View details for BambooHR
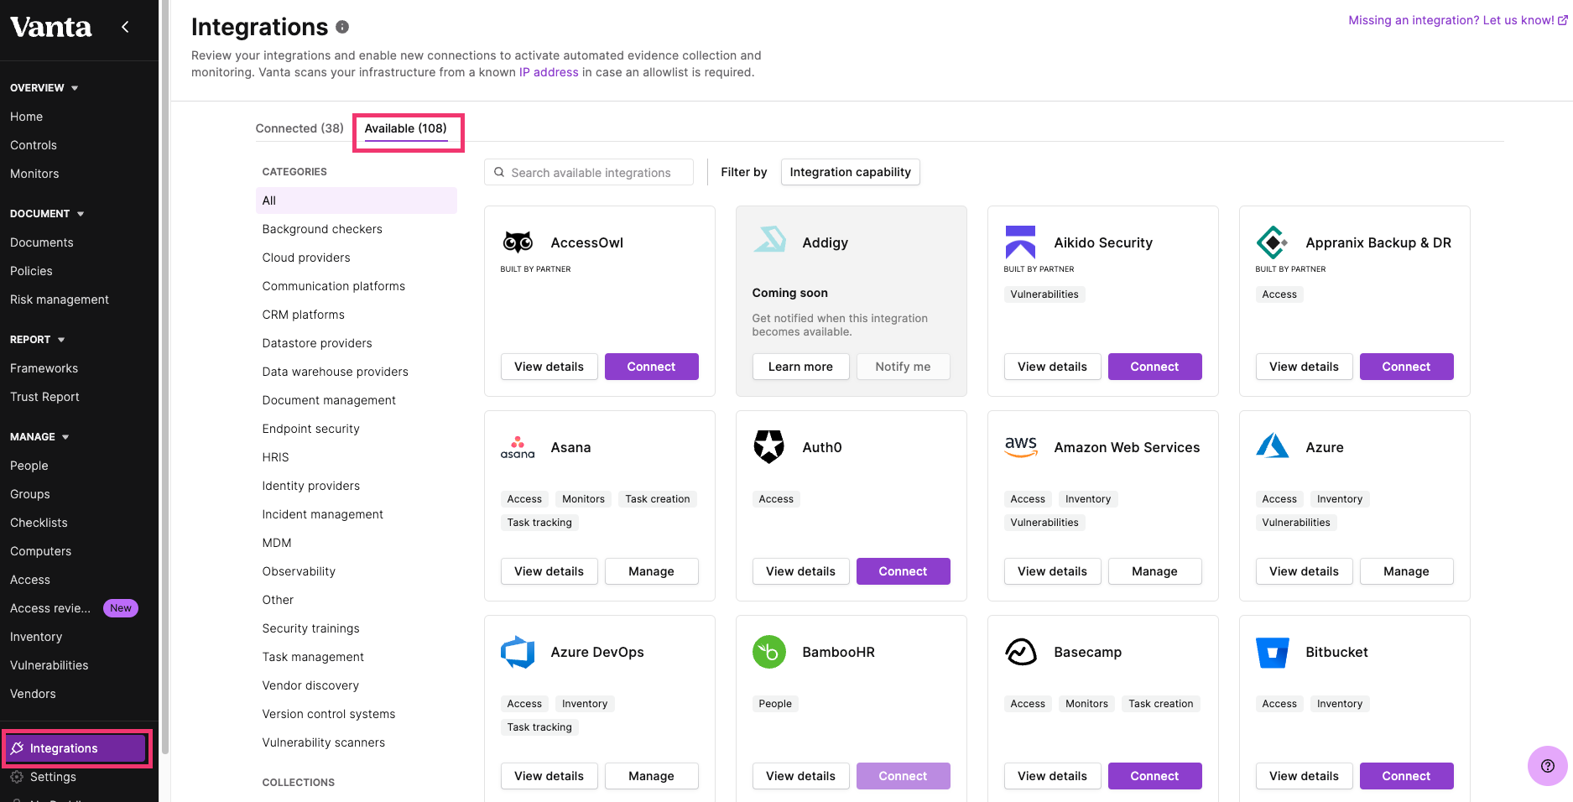The image size is (1573, 802). tap(800, 776)
